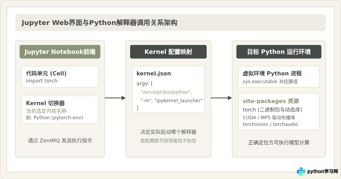This screenshot has width=341, height=179.
Task: Click the closing bracket of argv
Action: pyautogui.click(x=137, y=108)
